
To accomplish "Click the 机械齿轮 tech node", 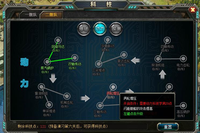I will click(x=67, y=96).
